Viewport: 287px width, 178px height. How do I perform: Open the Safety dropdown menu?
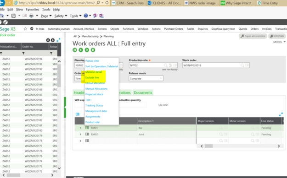(x=61, y=16)
